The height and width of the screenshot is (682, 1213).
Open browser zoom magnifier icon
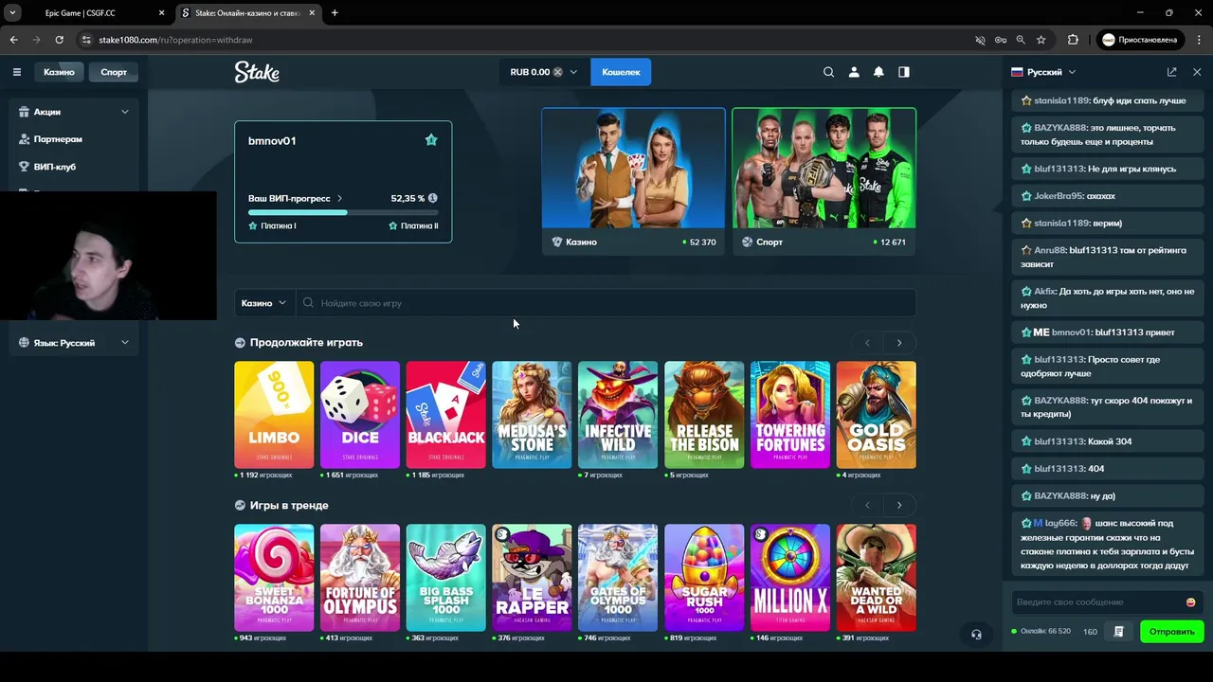[x=1021, y=40]
